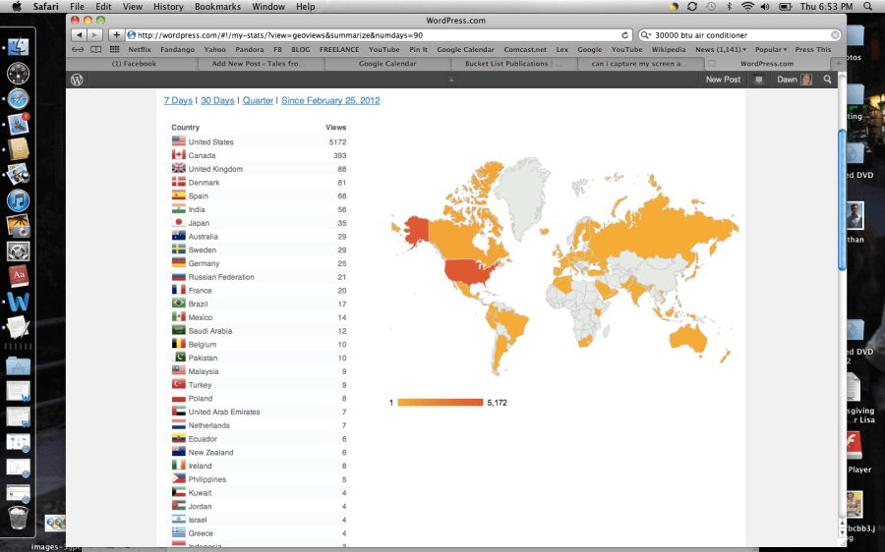Clear the search field with X icon

point(835,35)
